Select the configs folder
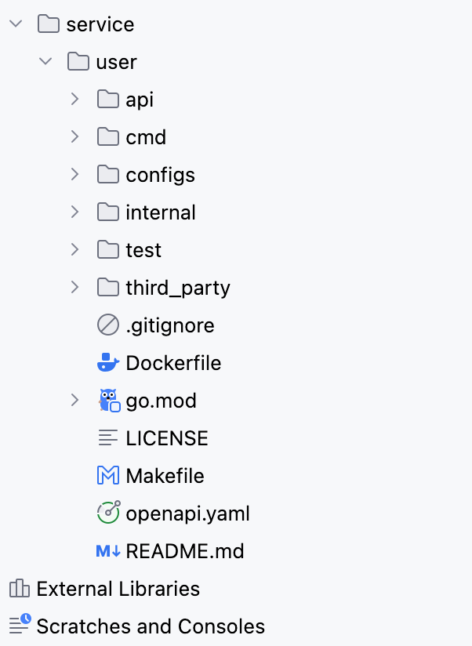472x646 pixels. tap(160, 175)
